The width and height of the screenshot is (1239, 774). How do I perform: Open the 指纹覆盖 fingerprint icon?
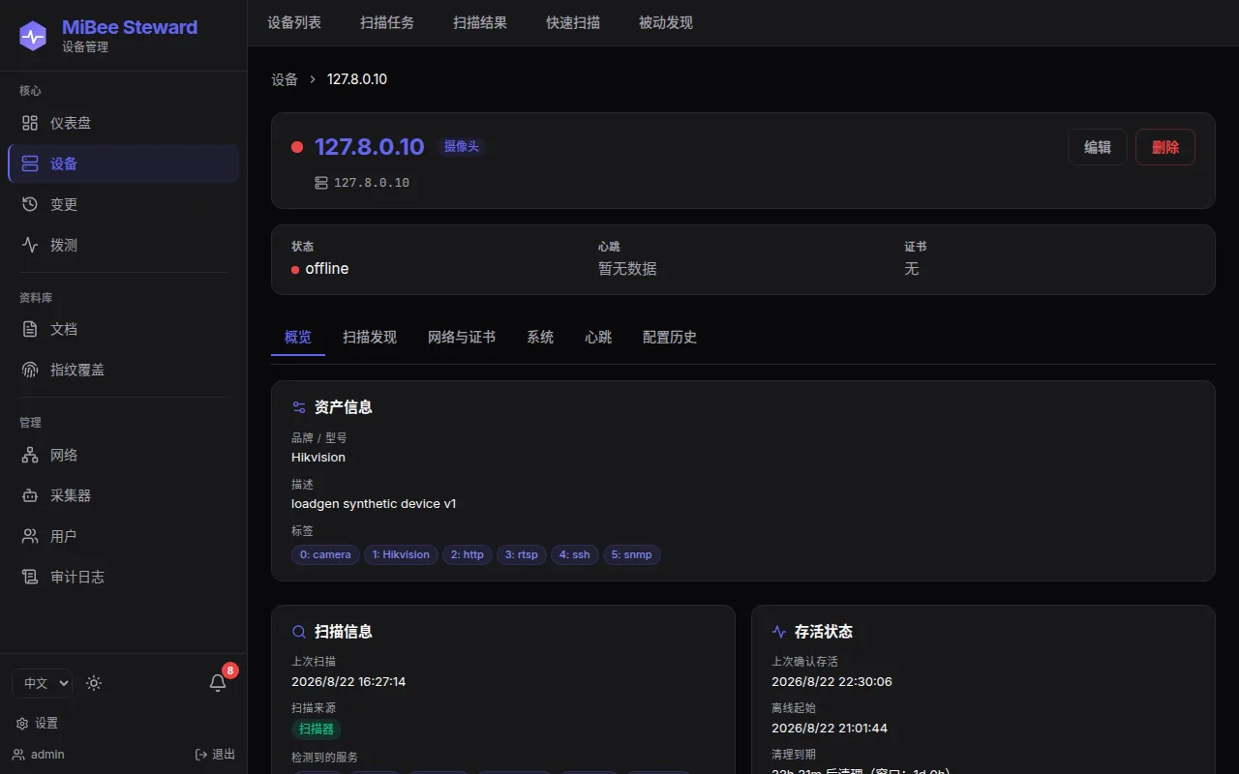coord(30,370)
